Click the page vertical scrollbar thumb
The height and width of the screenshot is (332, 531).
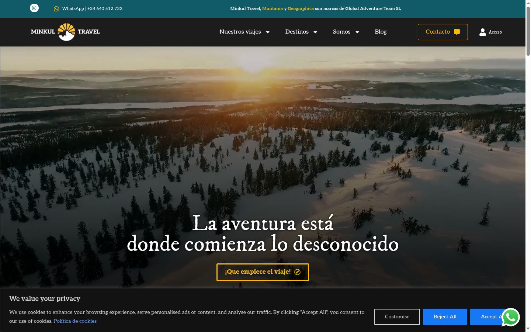point(528,31)
